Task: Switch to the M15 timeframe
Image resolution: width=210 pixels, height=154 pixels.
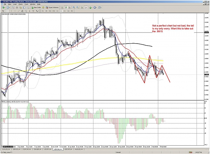Action: (x=50, y=11)
